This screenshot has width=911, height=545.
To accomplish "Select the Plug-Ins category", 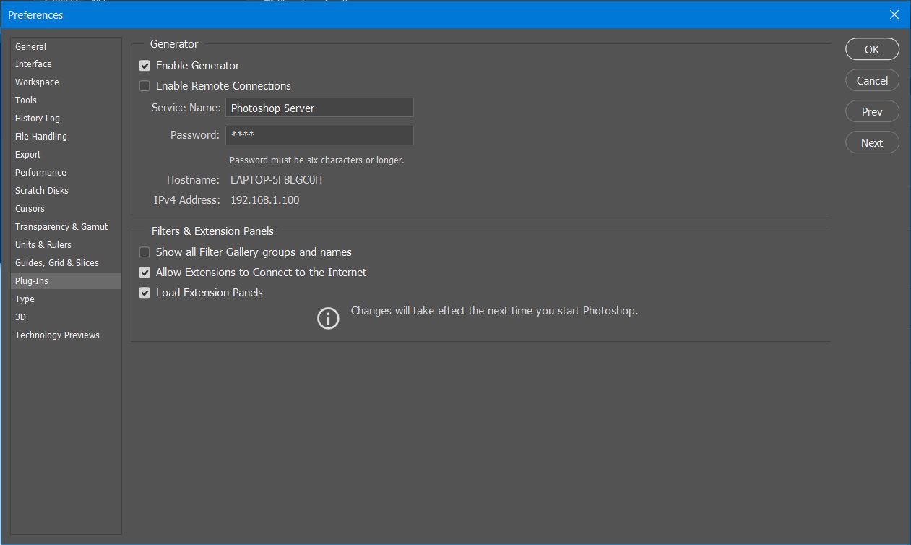I will (x=66, y=281).
